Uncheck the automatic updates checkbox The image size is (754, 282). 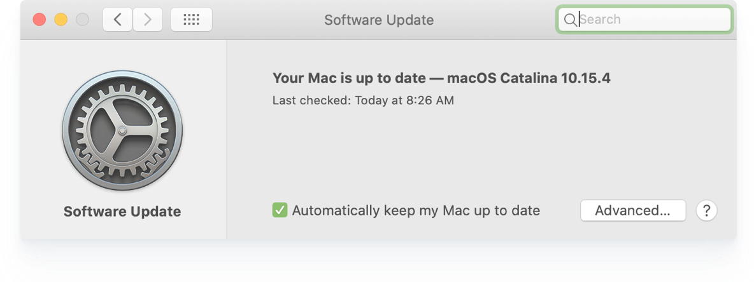click(x=280, y=210)
